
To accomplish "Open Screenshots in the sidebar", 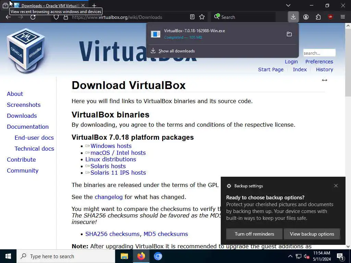I will pyautogui.click(x=24, y=105).
